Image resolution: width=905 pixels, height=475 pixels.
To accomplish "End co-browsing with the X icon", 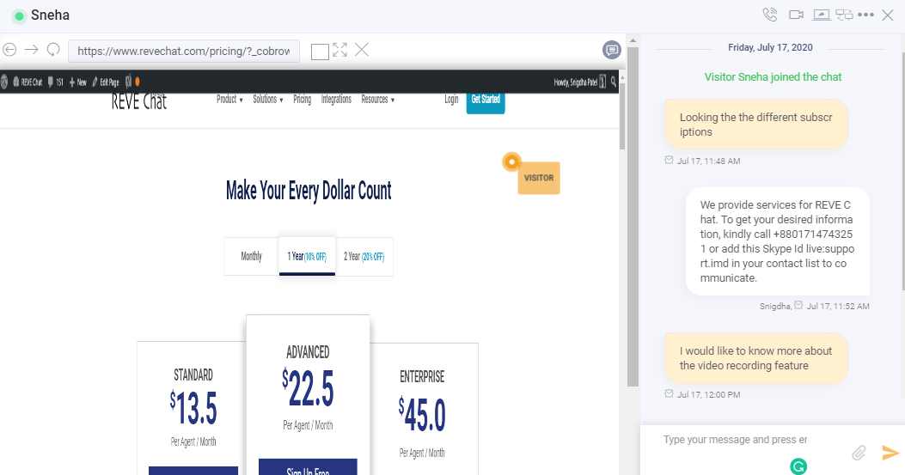I will (x=362, y=50).
